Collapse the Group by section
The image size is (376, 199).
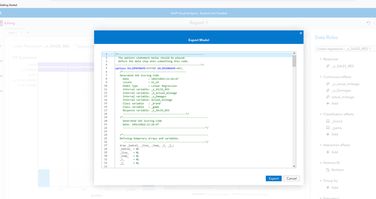coord(321,181)
